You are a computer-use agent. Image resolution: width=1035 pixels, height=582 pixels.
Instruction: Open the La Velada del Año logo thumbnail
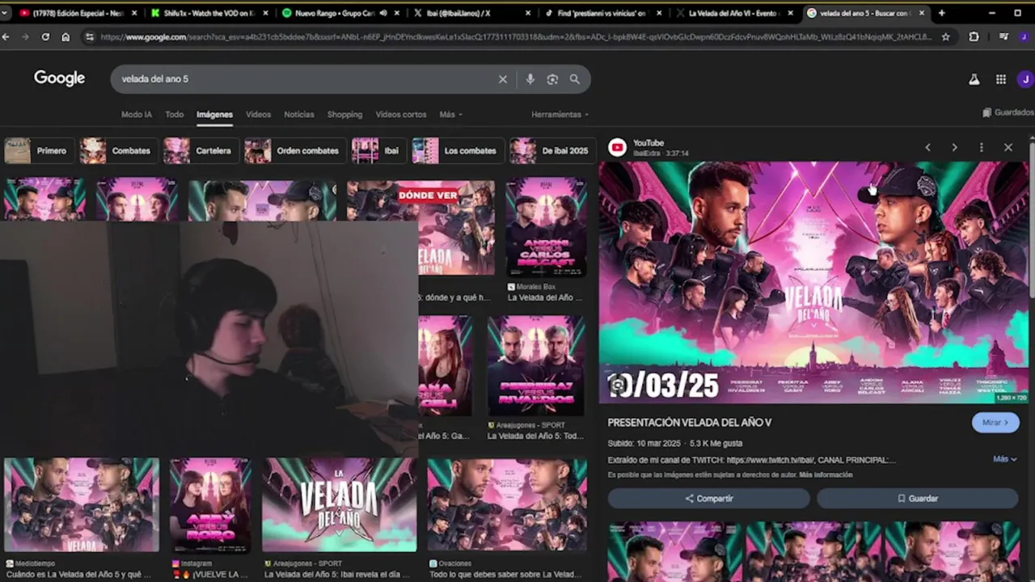pyautogui.click(x=340, y=505)
